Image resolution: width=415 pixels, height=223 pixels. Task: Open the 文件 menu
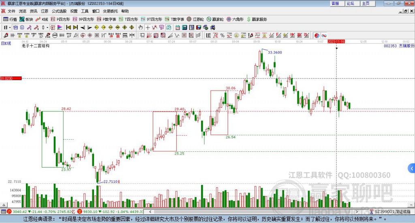(x=11, y=11)
